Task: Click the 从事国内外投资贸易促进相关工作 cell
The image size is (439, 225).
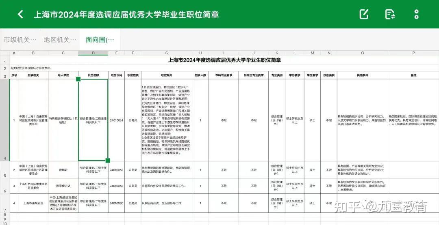Action: (167, 186)
